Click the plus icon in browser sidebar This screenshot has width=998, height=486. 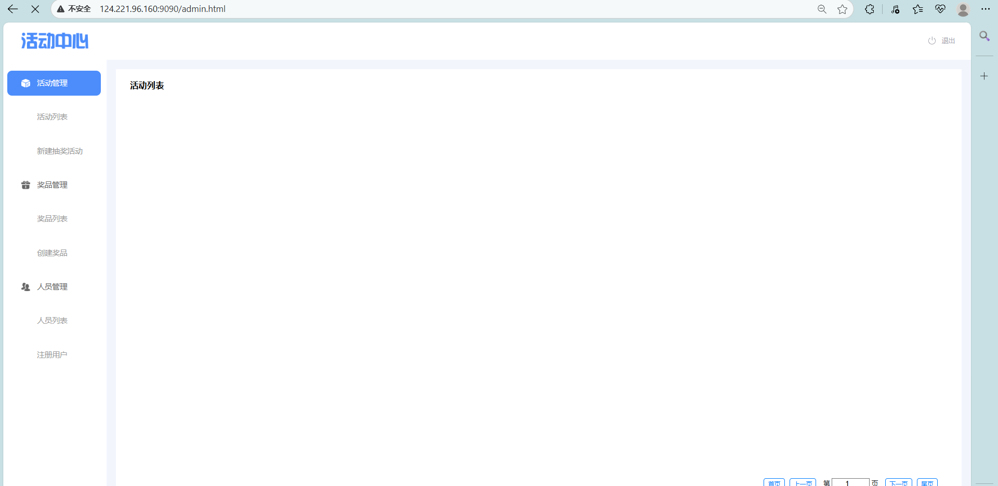pos(984,76)
